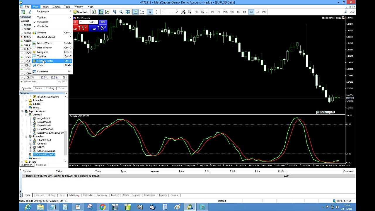Click the Chats icon in the View menu
375x211 pixels.
click(x=34, y=65)
